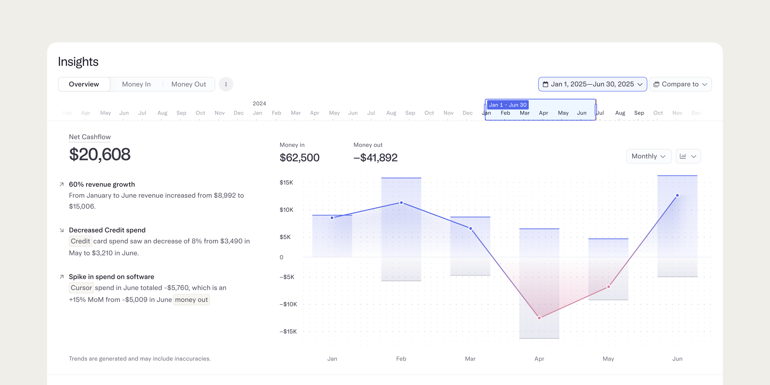This screenshot has width=770, height=385.
Task: Click the downward arrow beside Decreased Credit spend
Action: click(x=62, y=230)
